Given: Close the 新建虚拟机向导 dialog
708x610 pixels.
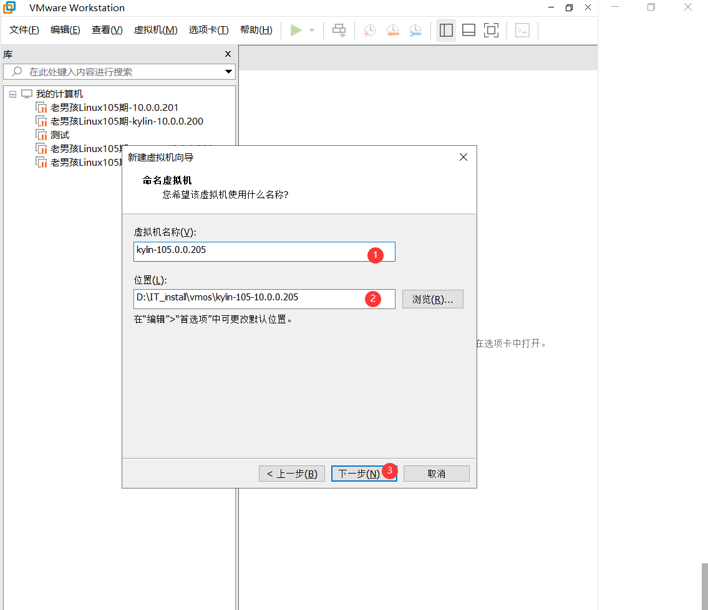Looking at the screenshot, I should (x=463, y=157).
